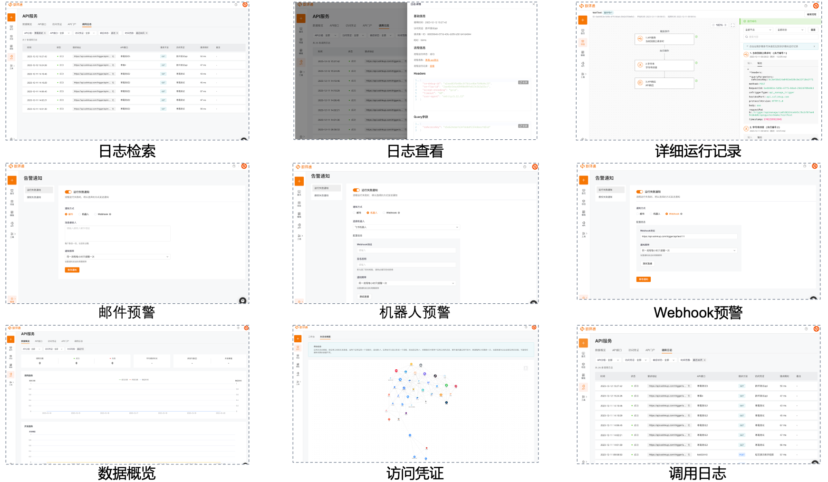Switch to 数据概览 tab in 调用日志 panel

[600, 350]
